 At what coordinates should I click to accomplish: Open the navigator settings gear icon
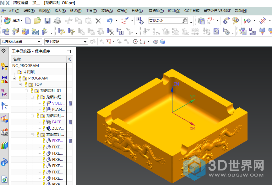pyautogui.click(x=3, y=51)
